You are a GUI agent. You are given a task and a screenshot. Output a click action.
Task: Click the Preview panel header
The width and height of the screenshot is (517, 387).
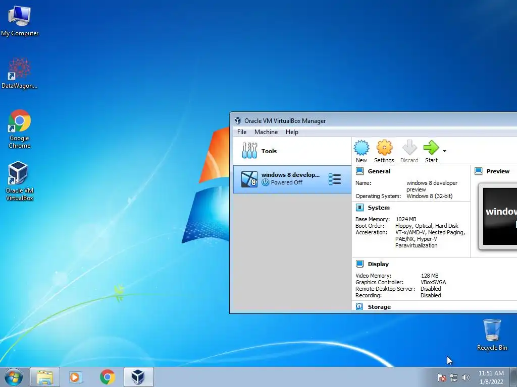[x=498, y=171]
